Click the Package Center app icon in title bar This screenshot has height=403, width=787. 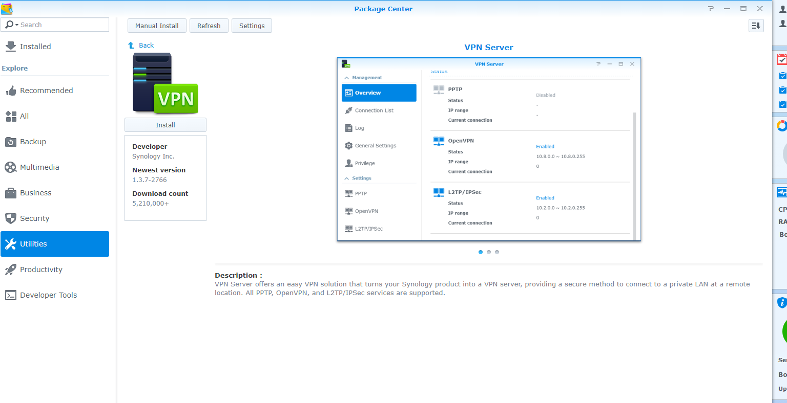[7, 9]
